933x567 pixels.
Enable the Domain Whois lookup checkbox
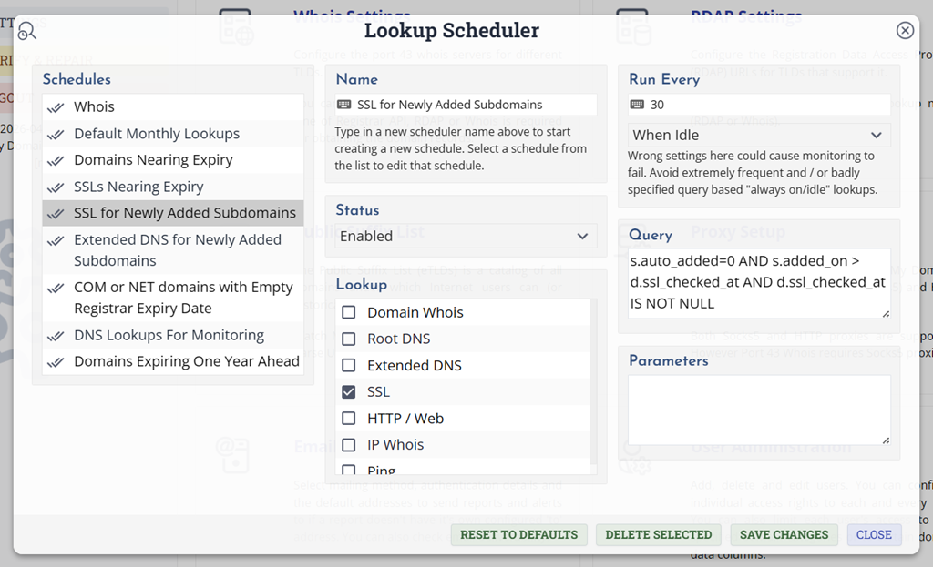(x=348, y=310)
